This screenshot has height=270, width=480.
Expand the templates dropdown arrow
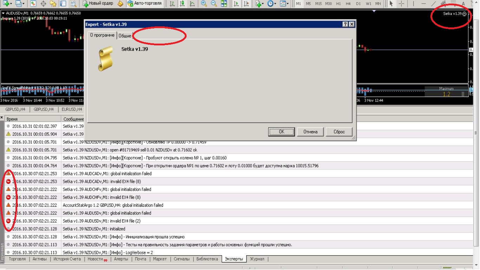click(x=288, y=4)
